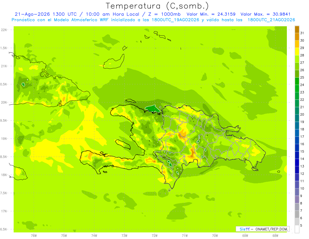This screenshot has height=239, width=309.
Task: Click the "19N" latitude axis label
Action: coord(4,139)
